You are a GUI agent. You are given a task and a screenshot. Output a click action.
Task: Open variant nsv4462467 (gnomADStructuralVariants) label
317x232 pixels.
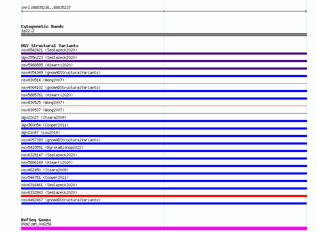pos(61,200)
